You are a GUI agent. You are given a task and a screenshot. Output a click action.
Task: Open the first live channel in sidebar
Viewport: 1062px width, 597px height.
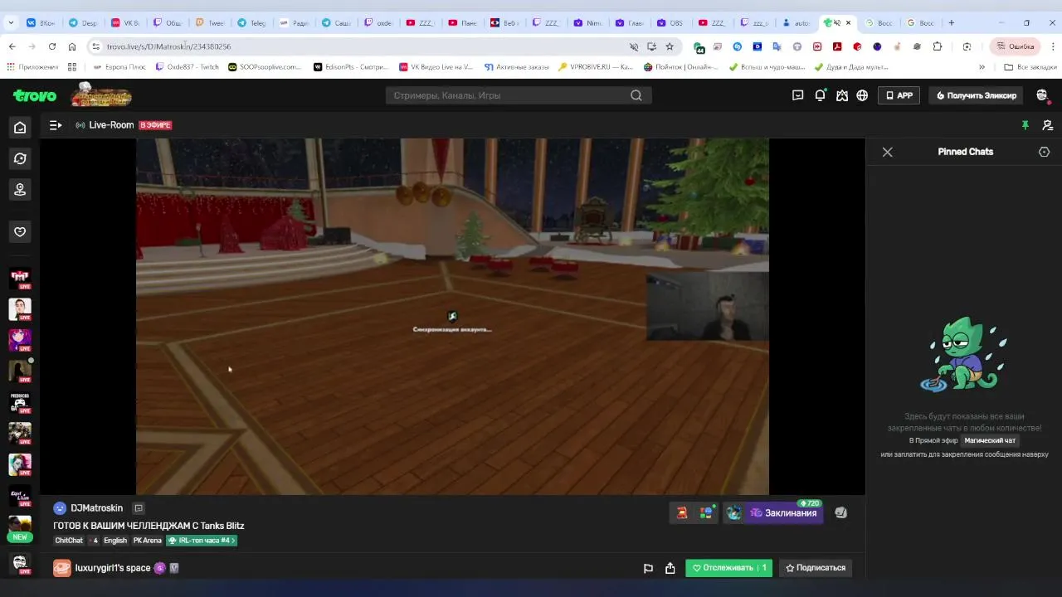pyautogui.click(x=20, y=278)
